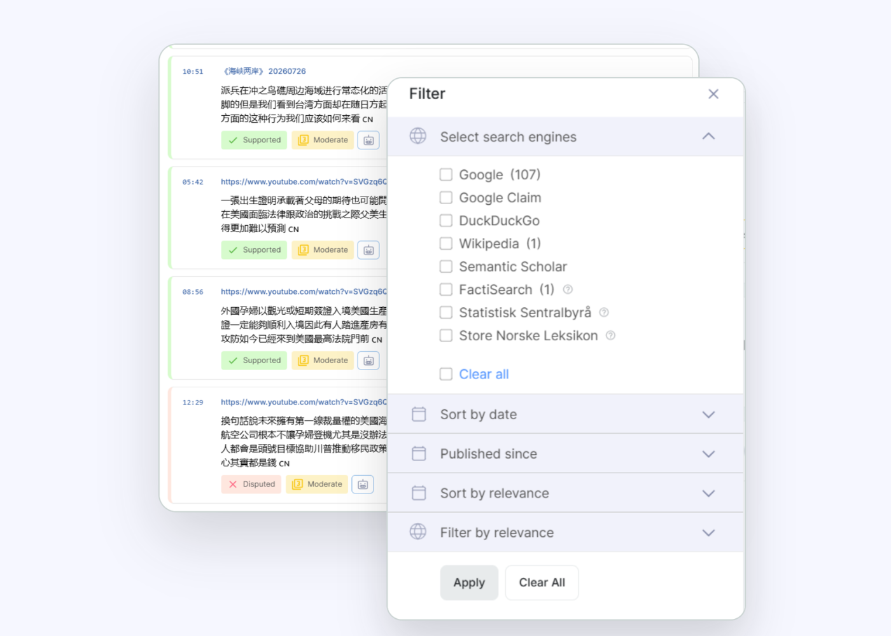The height and width of the screenshot is (636, 891).
Task: Click the Sort by relevance label
Action: pos(495,494)
